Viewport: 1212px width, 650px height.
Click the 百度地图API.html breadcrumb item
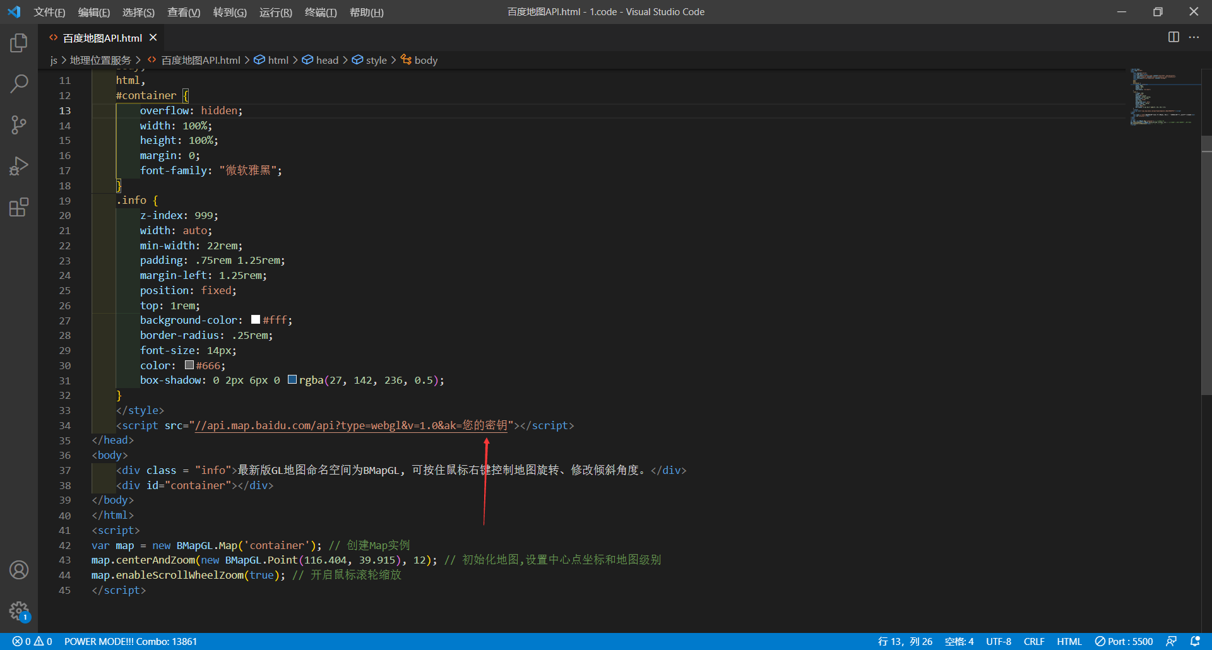[194, 60]
